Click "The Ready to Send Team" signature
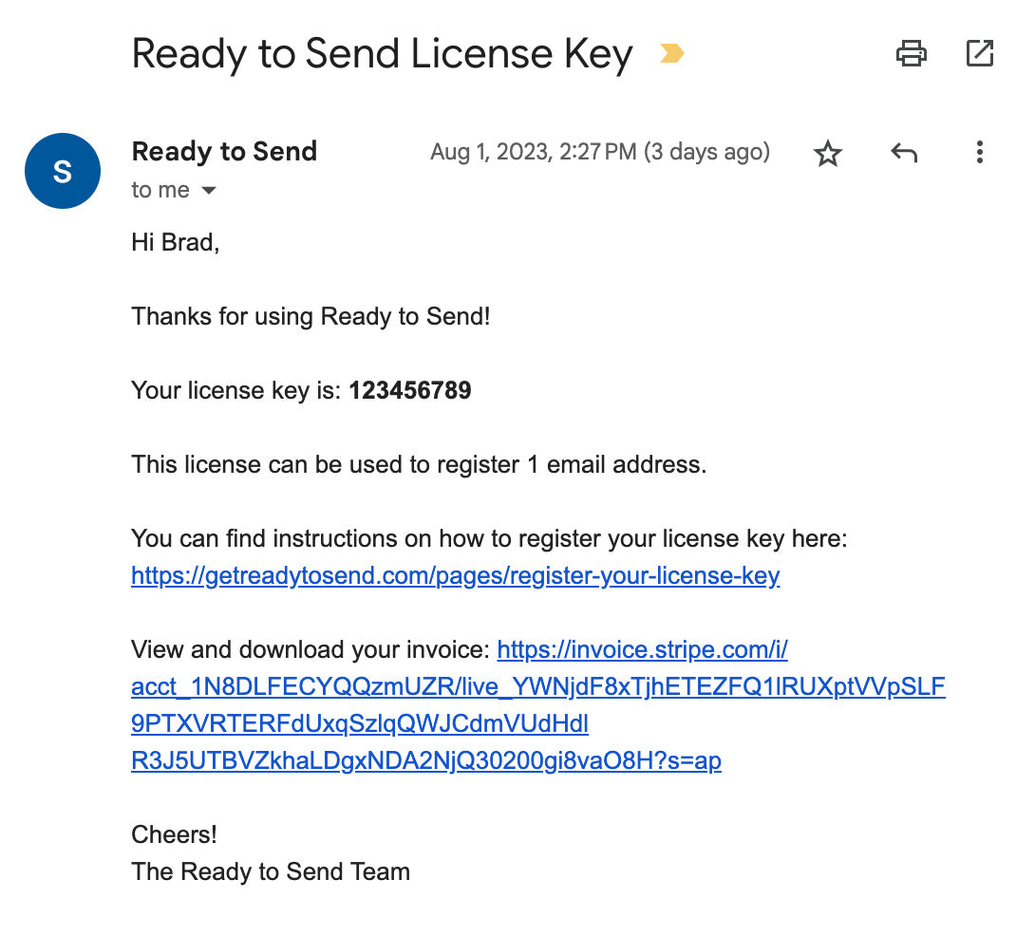This screenshot has height=936, width=1035. [x=271, y=871]
